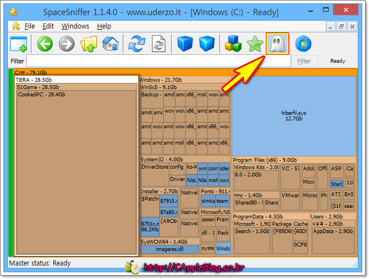
Task: Open the Help menu
Action: tap(104, 26)
